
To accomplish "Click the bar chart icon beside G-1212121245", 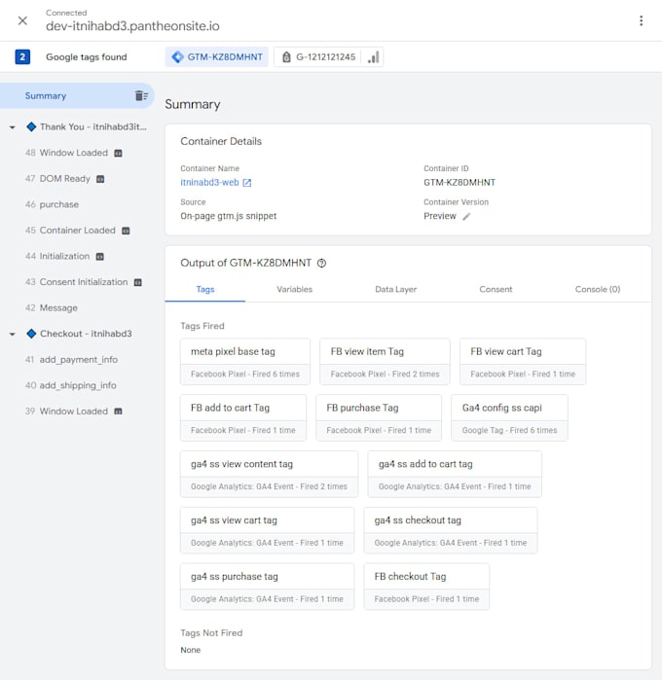I will (373, 56).
